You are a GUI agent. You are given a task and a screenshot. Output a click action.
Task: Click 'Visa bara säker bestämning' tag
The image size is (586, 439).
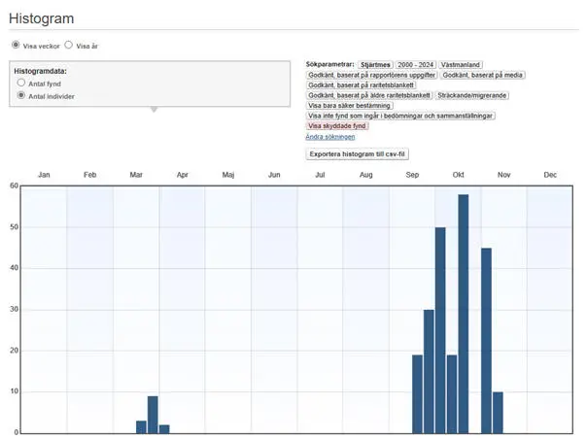point(350,106)
